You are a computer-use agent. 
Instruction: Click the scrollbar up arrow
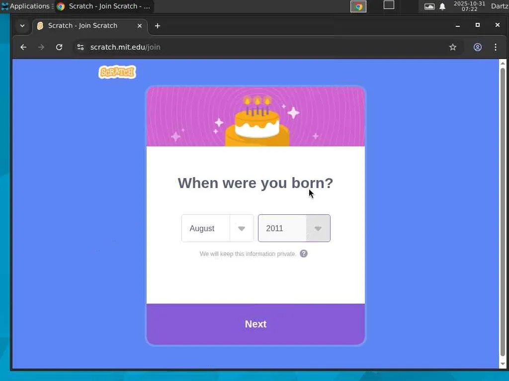coord(503,63)
